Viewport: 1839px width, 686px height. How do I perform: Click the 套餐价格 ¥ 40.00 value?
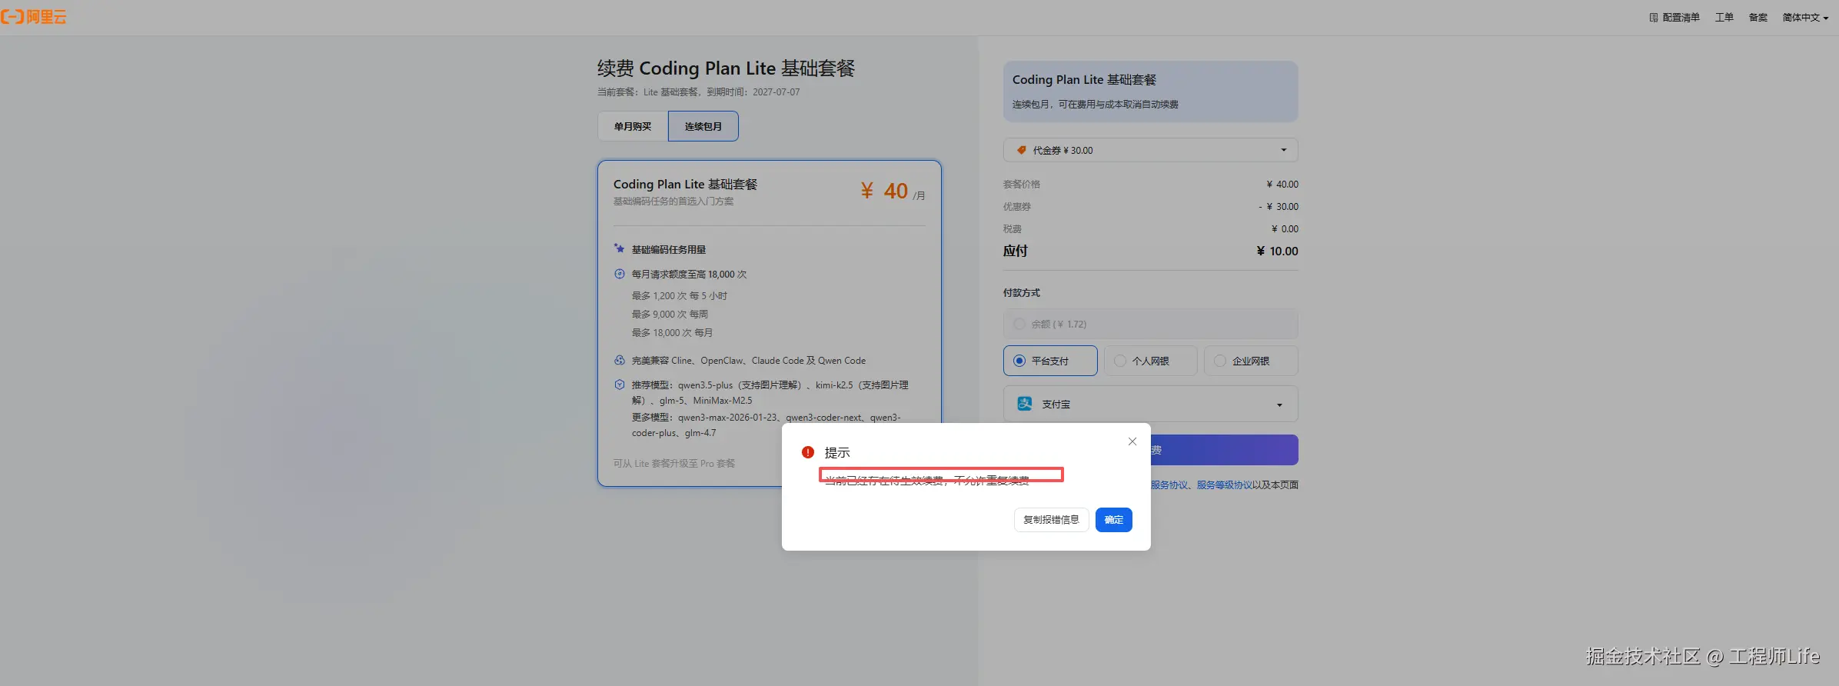1282,185
